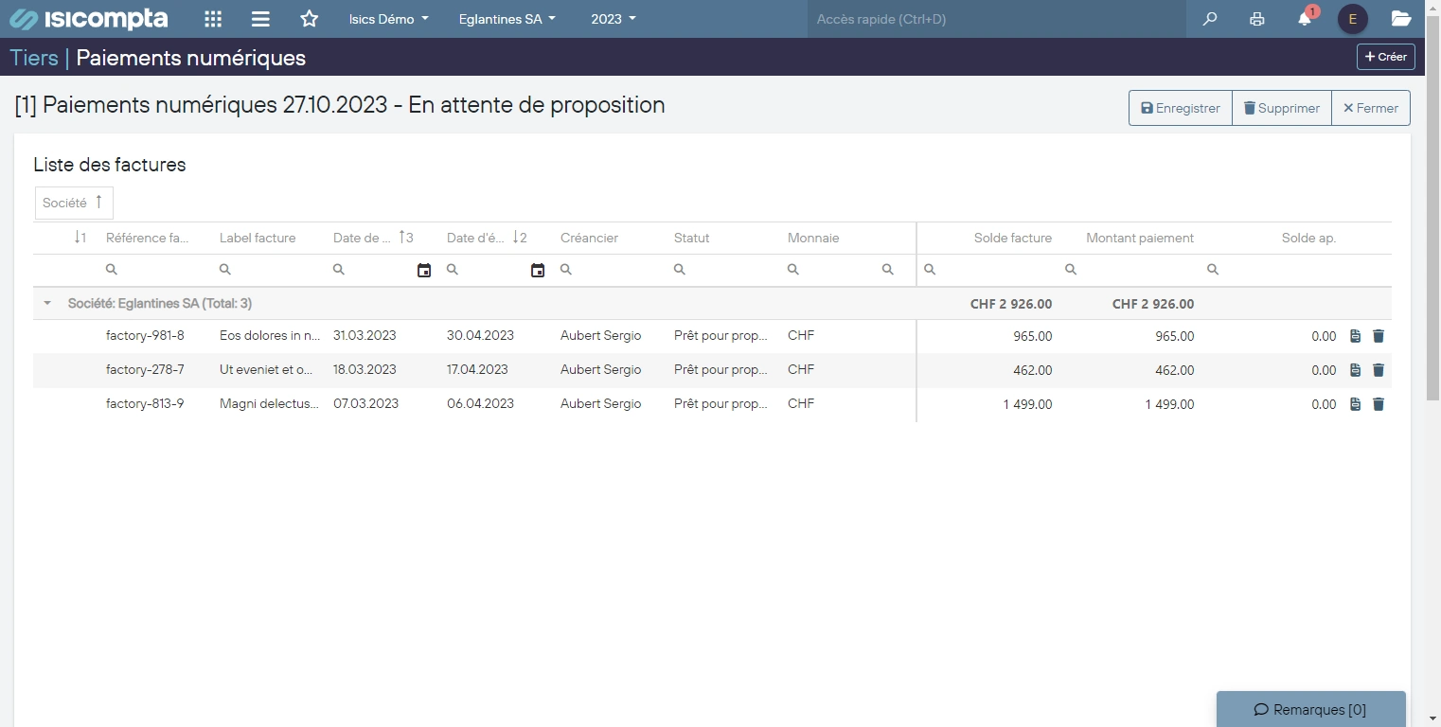Image resolution: width=1441 pixels, height=727 pixels.
Task: Click payment amount 1 499.00 in Montant paiement
Action: 1169,405
